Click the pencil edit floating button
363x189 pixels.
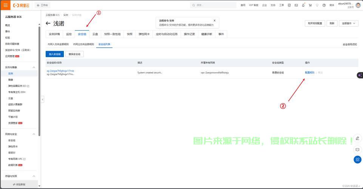tap(357, 138)
